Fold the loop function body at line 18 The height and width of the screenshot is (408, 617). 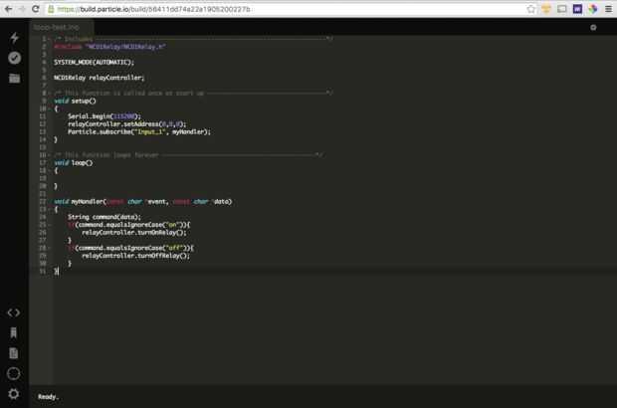[x=50, y=170]
